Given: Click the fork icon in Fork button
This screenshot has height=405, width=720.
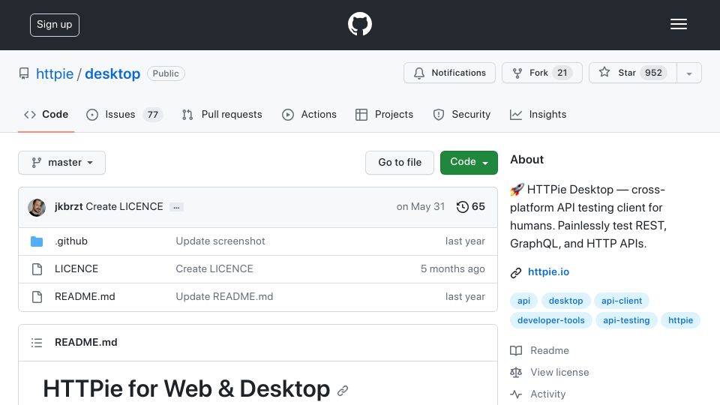Looking at the screenshot, I should (517, 73).
